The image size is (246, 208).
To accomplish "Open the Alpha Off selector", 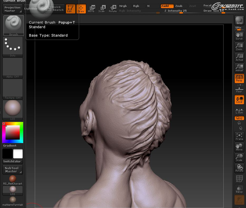I will (x=13, y=68).
